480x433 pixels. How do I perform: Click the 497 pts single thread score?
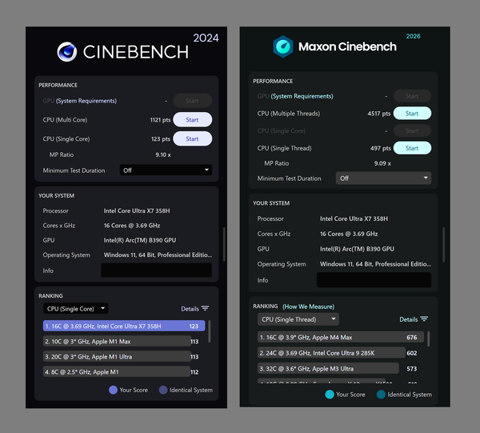coord(381,148)
